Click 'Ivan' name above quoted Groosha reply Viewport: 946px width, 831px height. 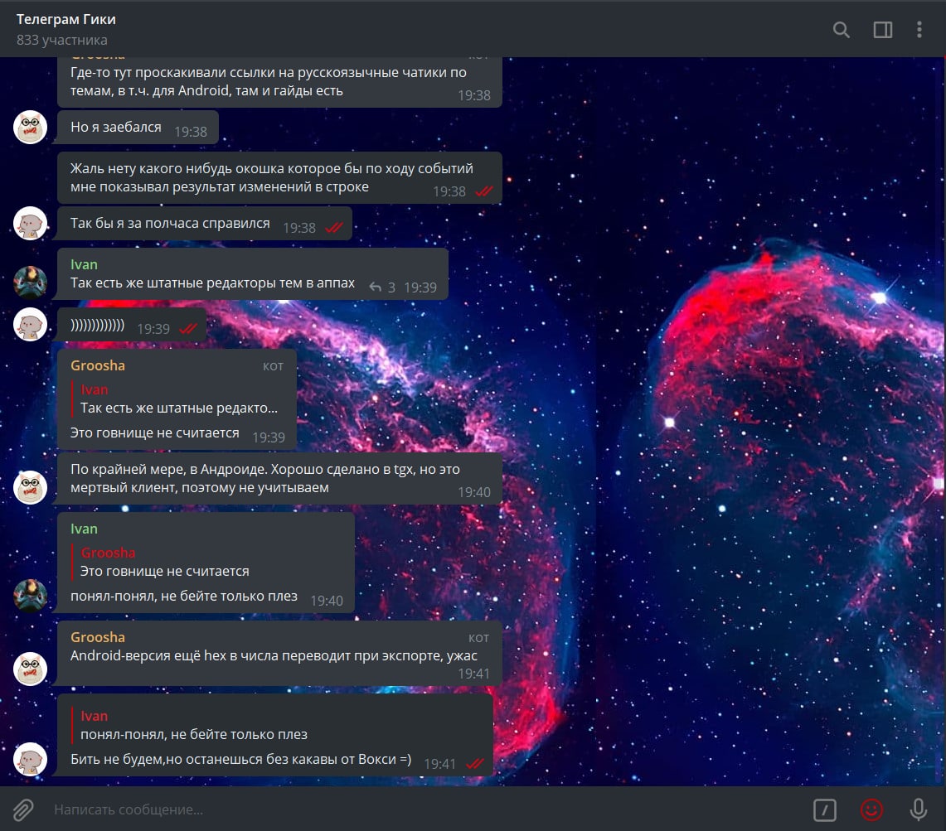[x=84, y=529]
